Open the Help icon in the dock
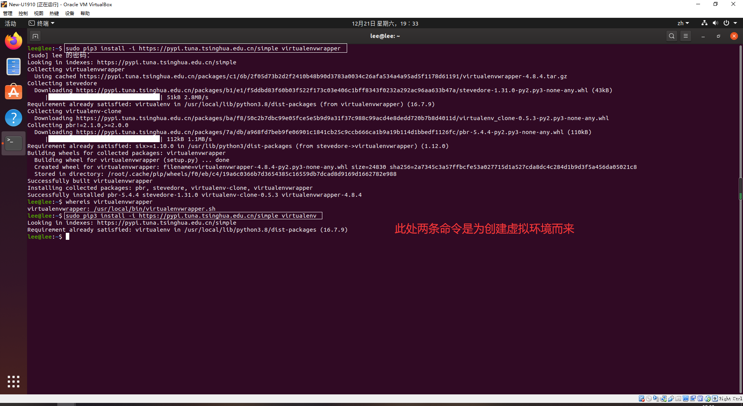The height and width of the screenshot is (406, 743). [14, 118]
